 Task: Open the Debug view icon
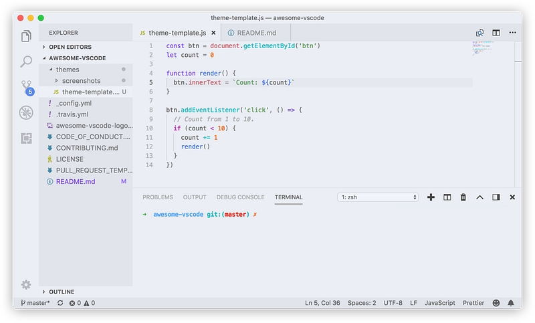click(x=26, y=112)
